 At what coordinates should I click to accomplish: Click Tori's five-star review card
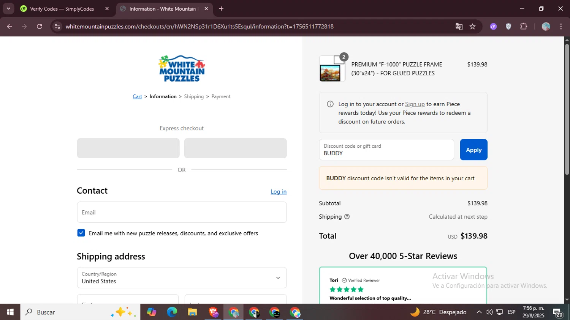click(403, 285)
